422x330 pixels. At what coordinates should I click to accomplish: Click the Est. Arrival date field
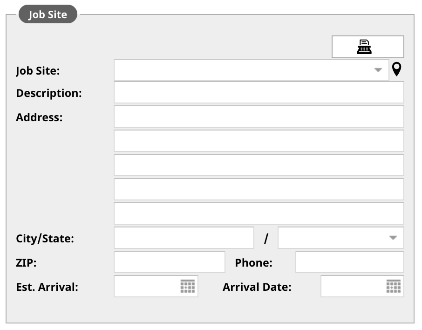[156, 286]
